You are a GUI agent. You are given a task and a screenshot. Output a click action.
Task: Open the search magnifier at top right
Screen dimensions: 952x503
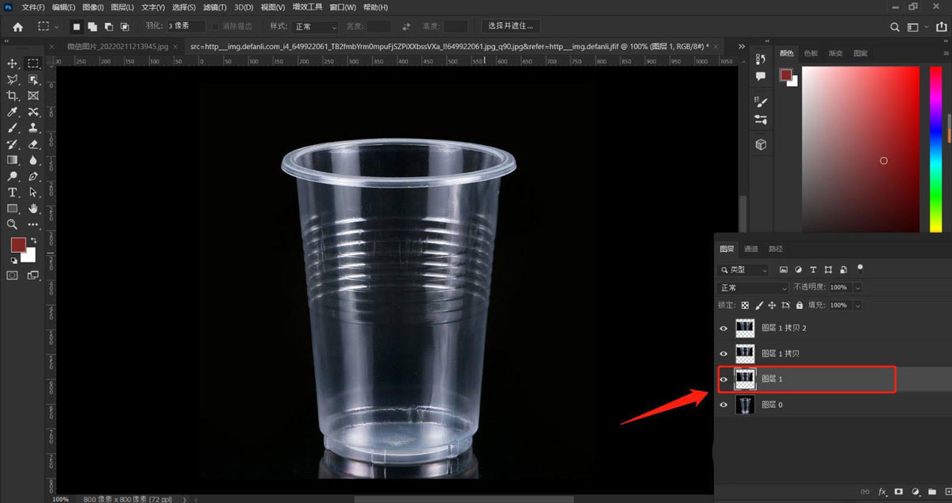[895, 27]
